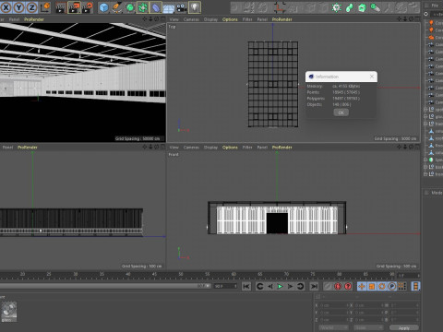Open Filter menu in Front viewport
This screenshot has width=443, height=332.
pyautogui.click(x=247, y=148)
